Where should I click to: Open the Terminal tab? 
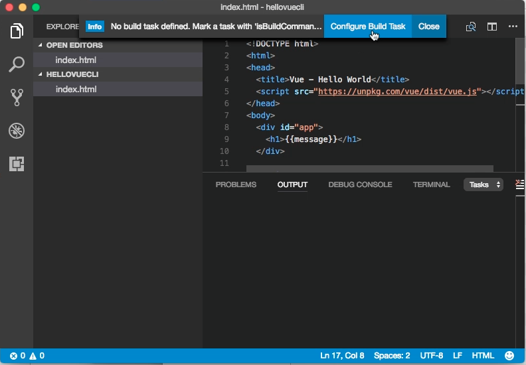pyautogui.click(x=432, y=184)
